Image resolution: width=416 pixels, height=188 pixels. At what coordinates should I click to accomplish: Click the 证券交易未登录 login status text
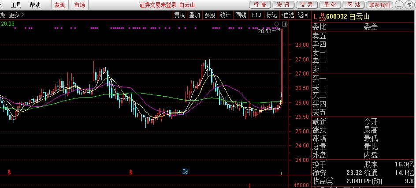tap(158, 5)
